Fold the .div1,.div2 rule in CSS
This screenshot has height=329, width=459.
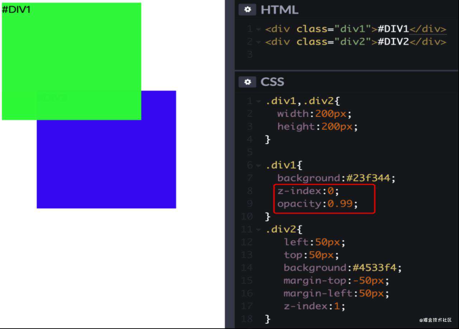(259, 101)
